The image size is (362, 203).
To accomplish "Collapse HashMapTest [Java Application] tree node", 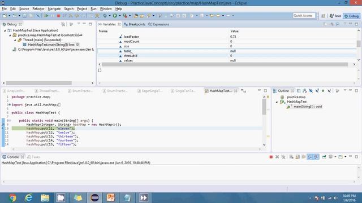I will [x=5, y=30].
